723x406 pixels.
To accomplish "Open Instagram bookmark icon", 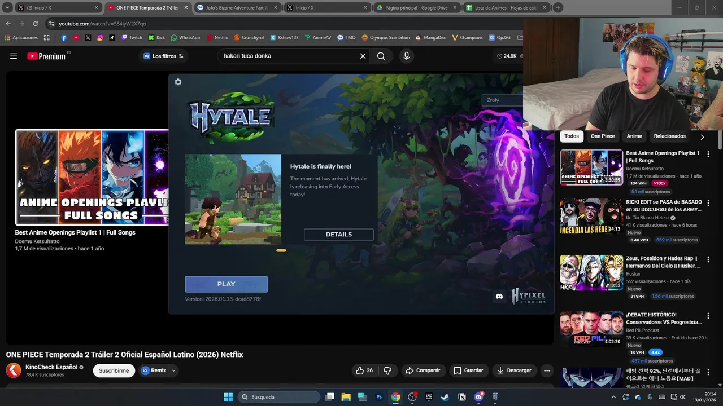I will [x=100, y=38].
